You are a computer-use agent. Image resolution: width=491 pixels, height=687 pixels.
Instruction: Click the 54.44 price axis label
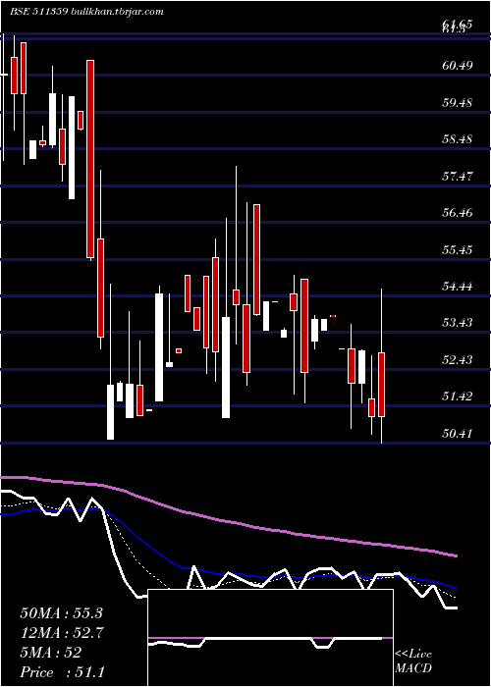tap(458, 287)
